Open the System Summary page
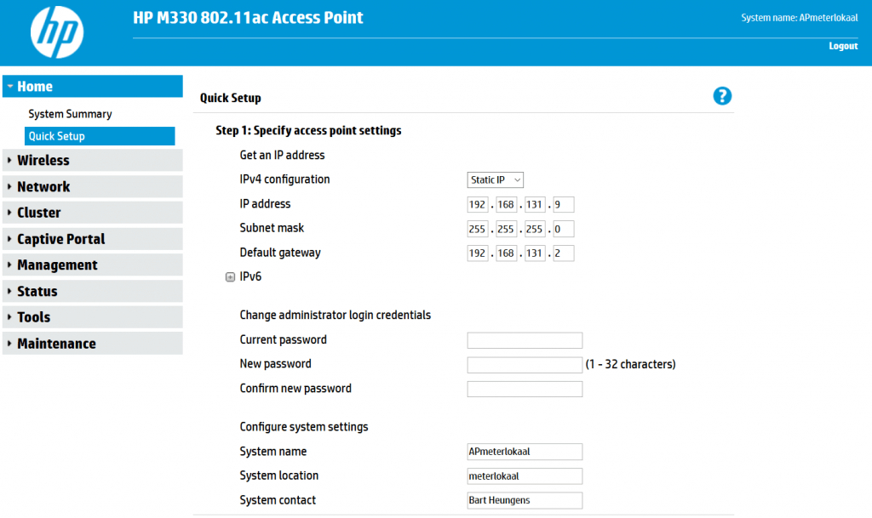Screen dimensions: 872x518 click(x=70, y=114)
